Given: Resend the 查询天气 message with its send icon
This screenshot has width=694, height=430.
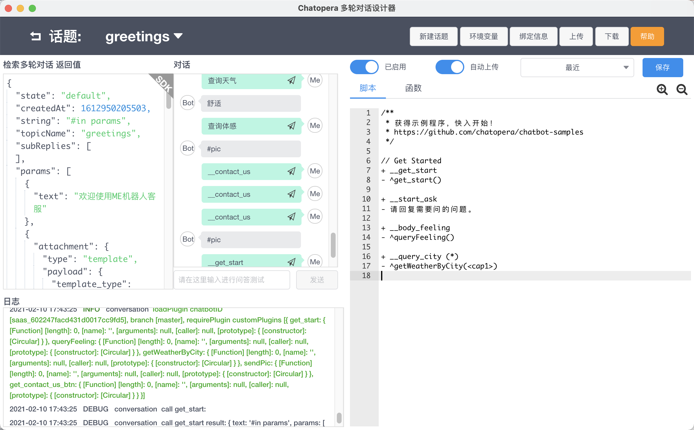Looking at the screenshot, I should click(291, 80).
